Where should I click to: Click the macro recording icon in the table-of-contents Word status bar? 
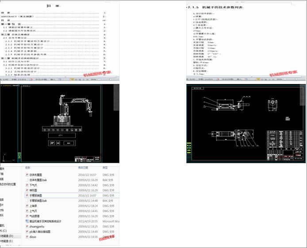[x=60, y=80]
